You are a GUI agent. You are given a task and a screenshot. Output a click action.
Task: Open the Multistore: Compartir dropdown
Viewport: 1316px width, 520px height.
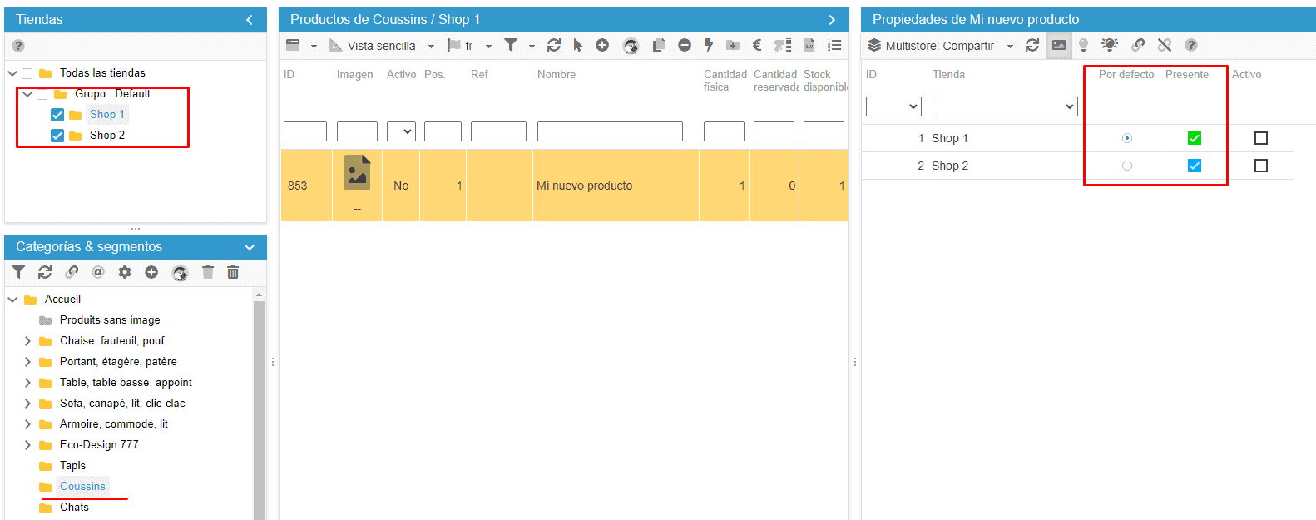940,46
